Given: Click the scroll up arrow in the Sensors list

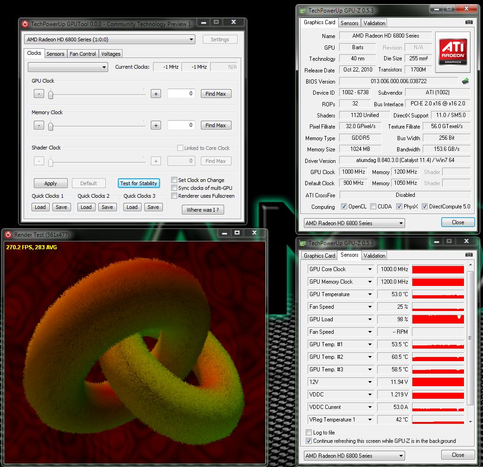Looking at the screenshot, I should click(470, 265).
